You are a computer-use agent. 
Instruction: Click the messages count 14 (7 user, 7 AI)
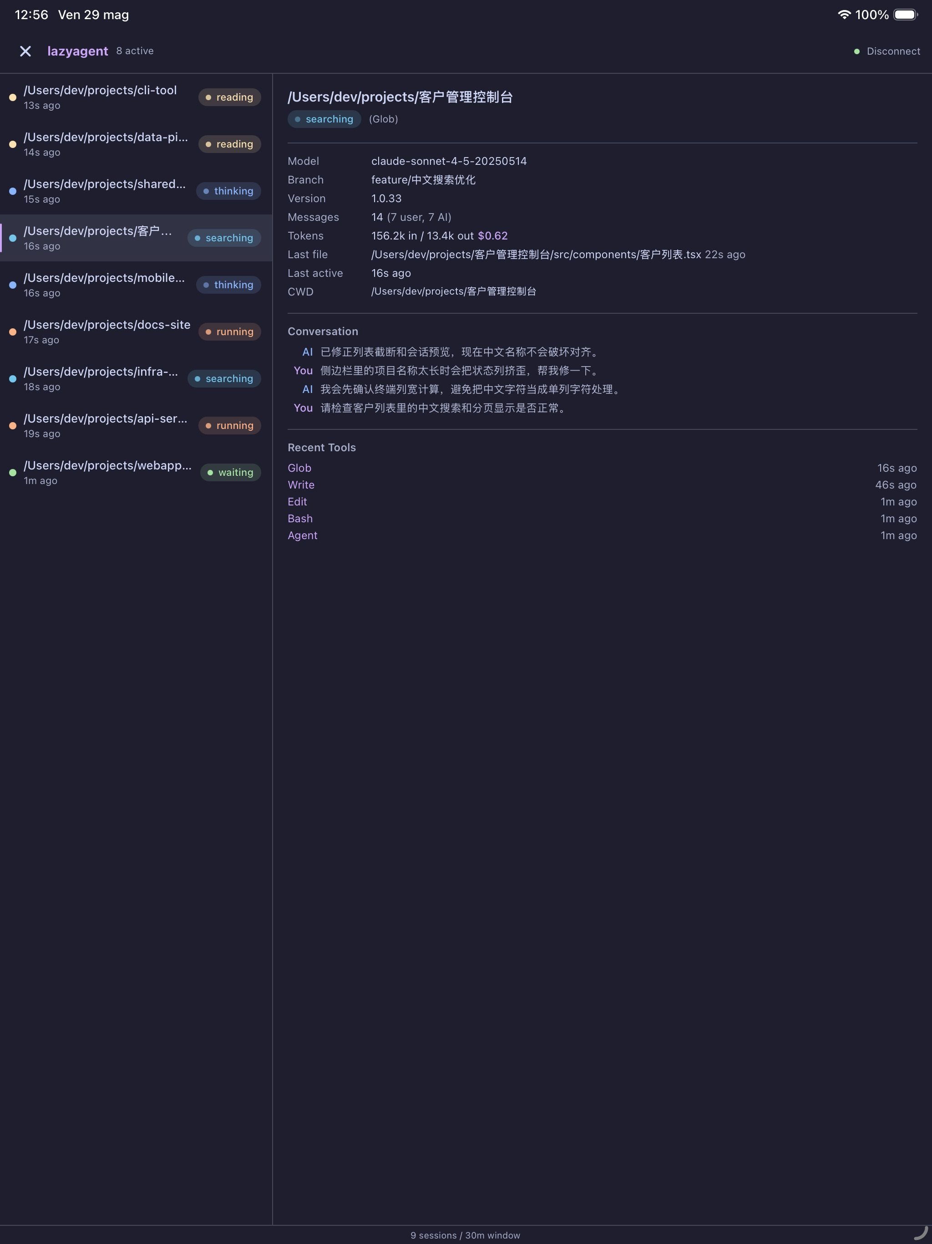click(x=411, y=217)
